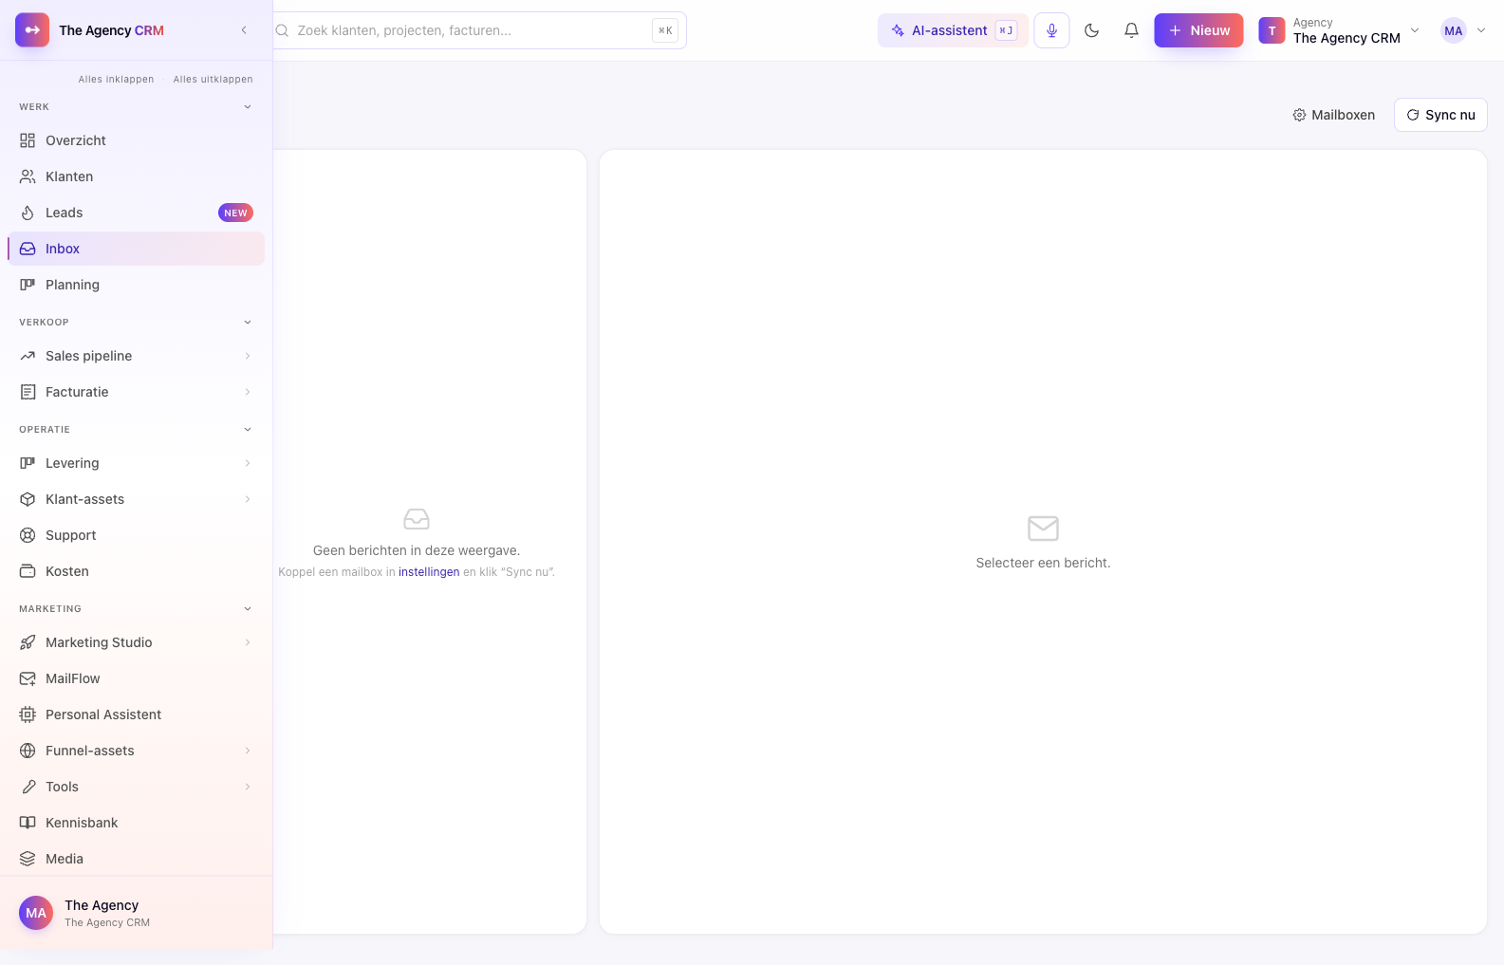The width and height of the screenshot is (1504, 965).
Task: Collapse the VERKOOP section
Action: (248, 323)
